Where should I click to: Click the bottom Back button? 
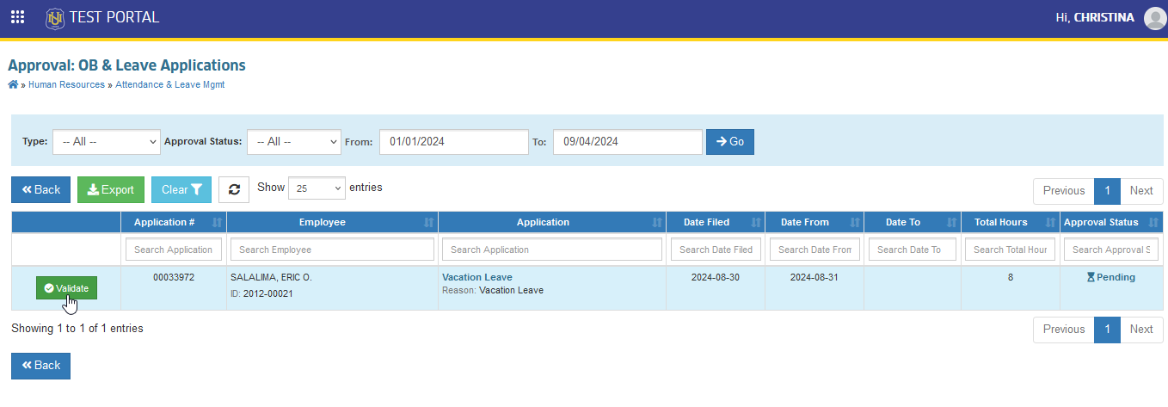[40, 366]
